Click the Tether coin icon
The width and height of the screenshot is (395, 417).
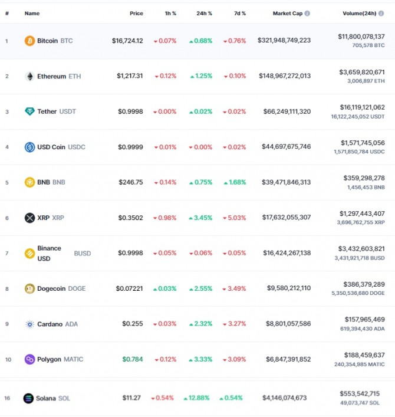click(x=29, y=111)
